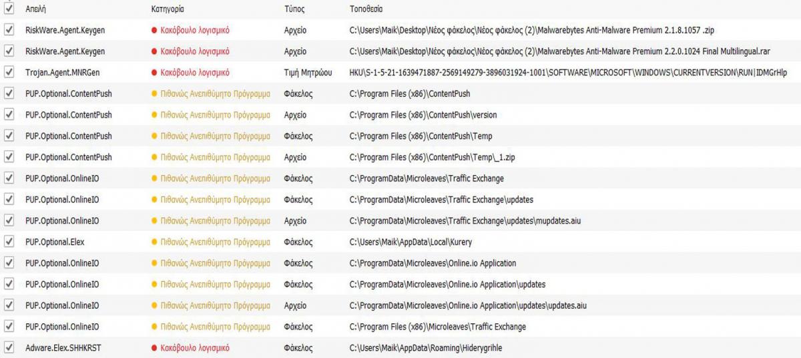Image resolution: width=801 pixels, height=358 pixels.
Task: Click the yellow dot in the mupdates.aiu row
Action: pyautogui.click(x=154, y=221)
